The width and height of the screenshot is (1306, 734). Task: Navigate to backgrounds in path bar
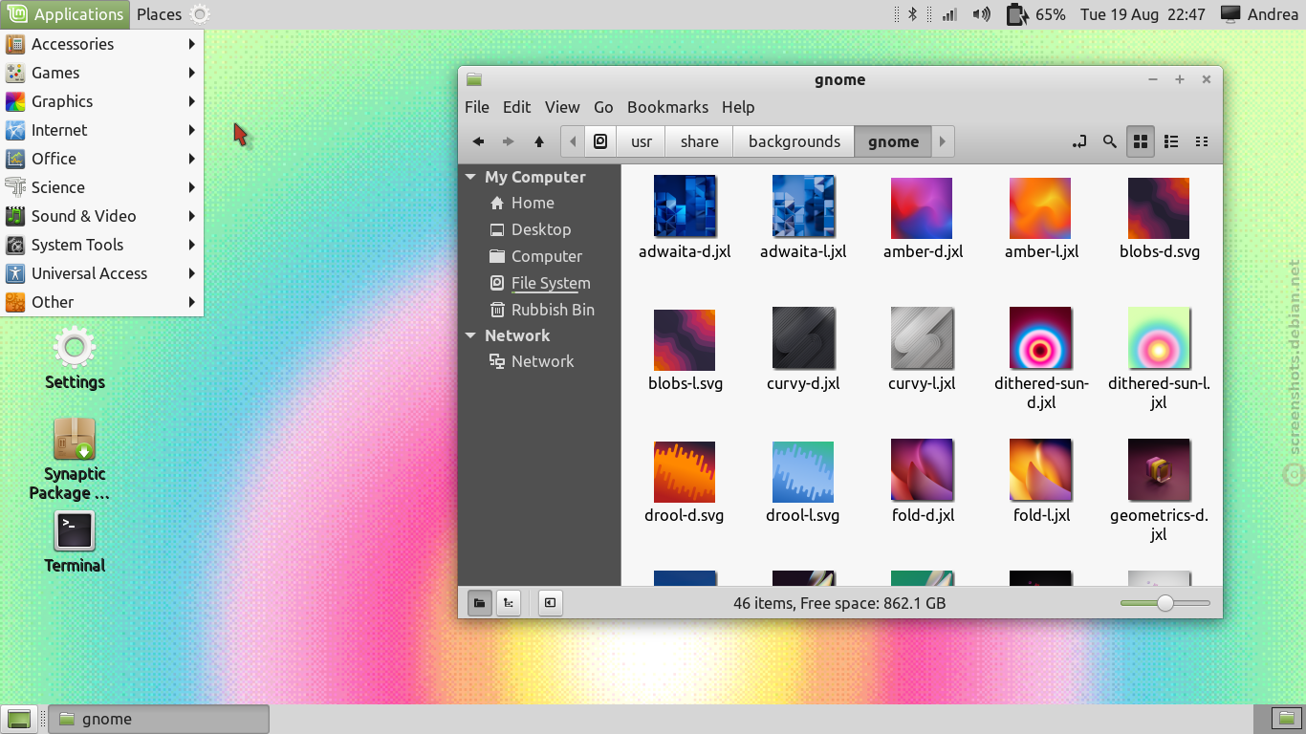point(794,141)
